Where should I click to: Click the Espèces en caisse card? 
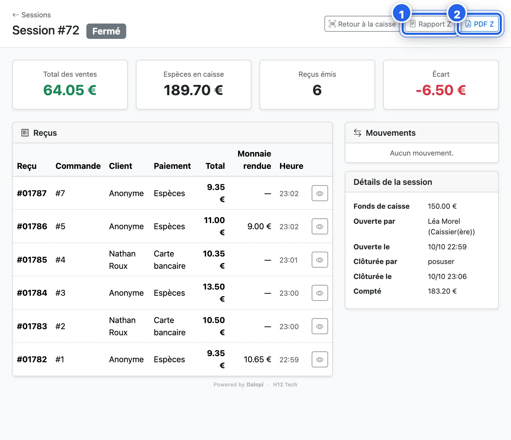(x=193, y=85)
